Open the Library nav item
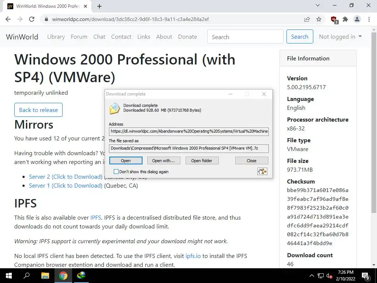This screenshot has height=283, width=377. click(56, 36)
